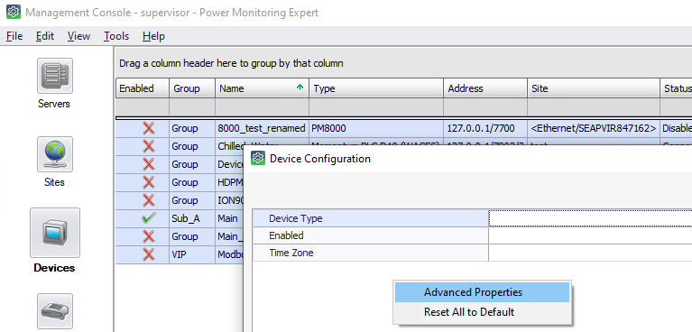Image resolution: width=692 pixels, height=332 pixels.
Task: Toggle enabled red X in Main_ Group row
Action: (x=149, y=236)
